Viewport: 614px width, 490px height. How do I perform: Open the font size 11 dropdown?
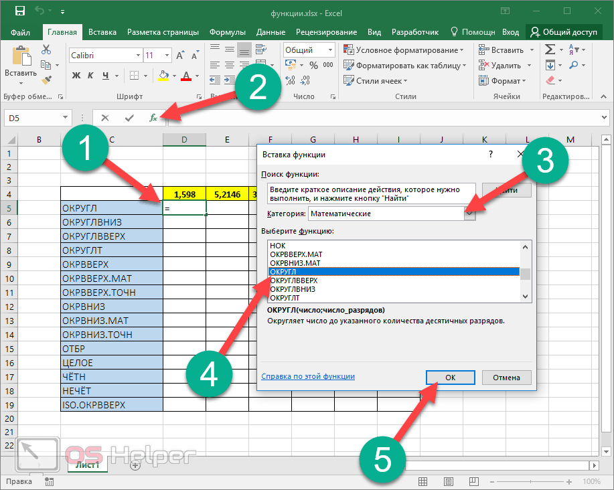[x=167, y=55]
